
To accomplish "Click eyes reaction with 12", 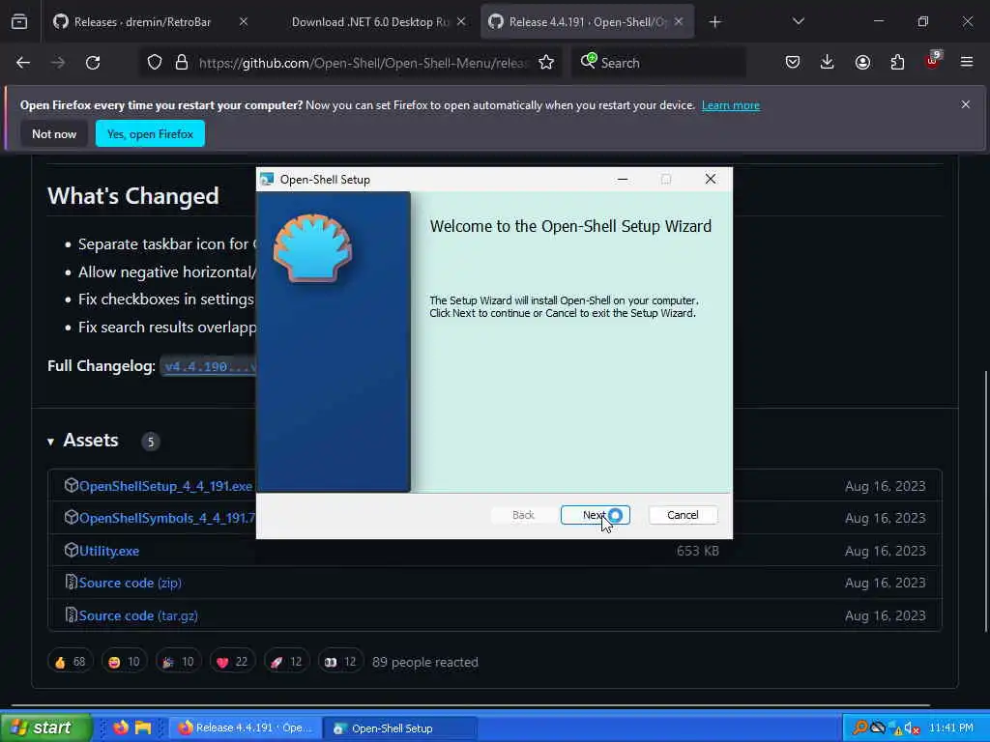I will 340,662.
